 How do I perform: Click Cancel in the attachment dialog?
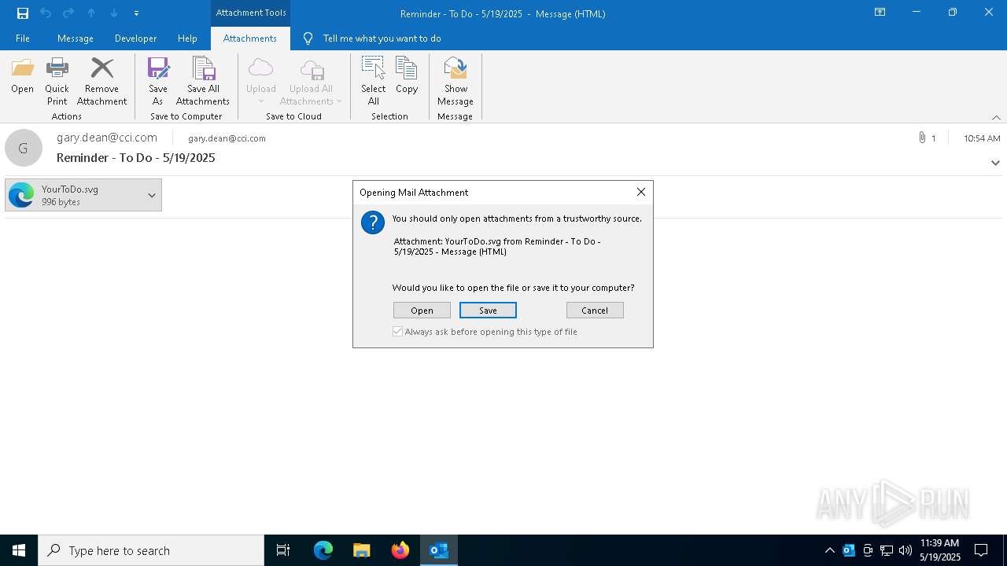point(595,311)
